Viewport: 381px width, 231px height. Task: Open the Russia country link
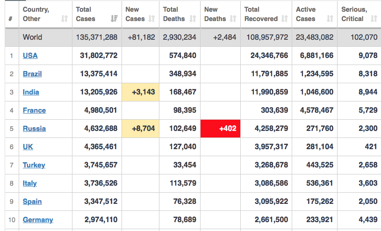pyautogui.click(x=34, y=129)
